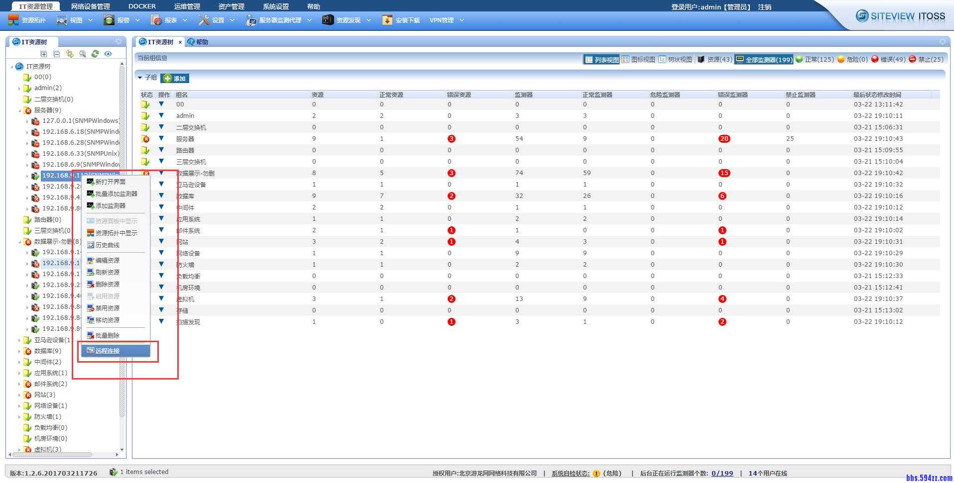Toggle the eye visibility icon in tree toolbar
The height and width of the screenshot is (483, 954).
pos(108,54)
